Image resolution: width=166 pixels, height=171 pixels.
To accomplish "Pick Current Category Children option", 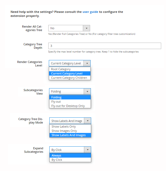I will 70,78.
